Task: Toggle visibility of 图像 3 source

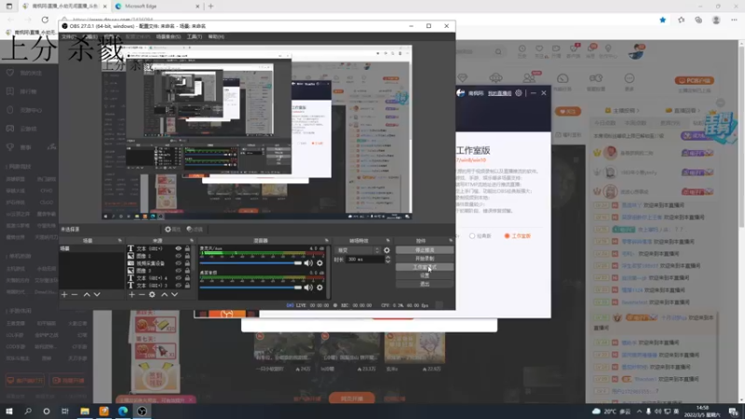Action: coord(179,271)
